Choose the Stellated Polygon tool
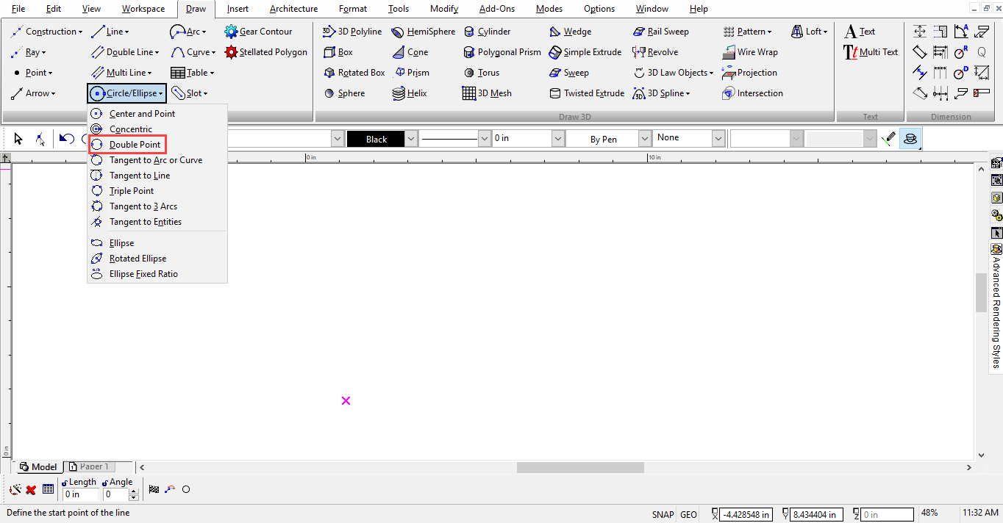 (265, 52)
